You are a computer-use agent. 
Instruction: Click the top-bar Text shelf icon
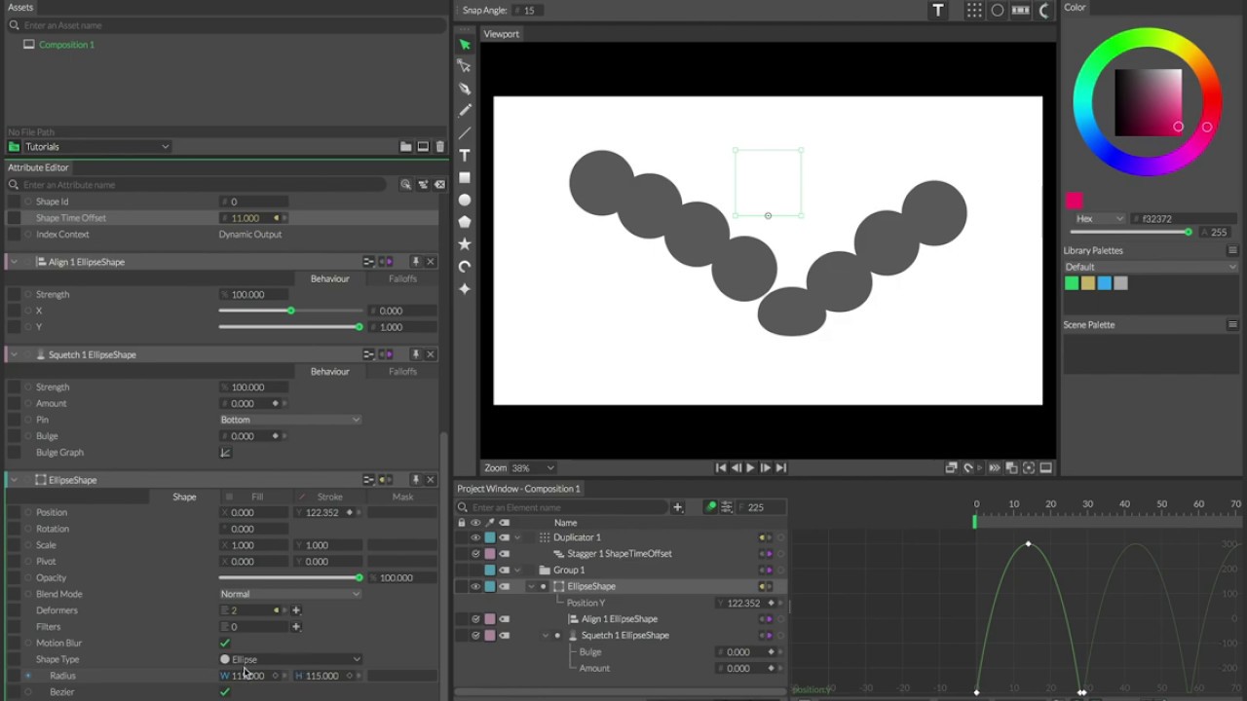[938, 10]
